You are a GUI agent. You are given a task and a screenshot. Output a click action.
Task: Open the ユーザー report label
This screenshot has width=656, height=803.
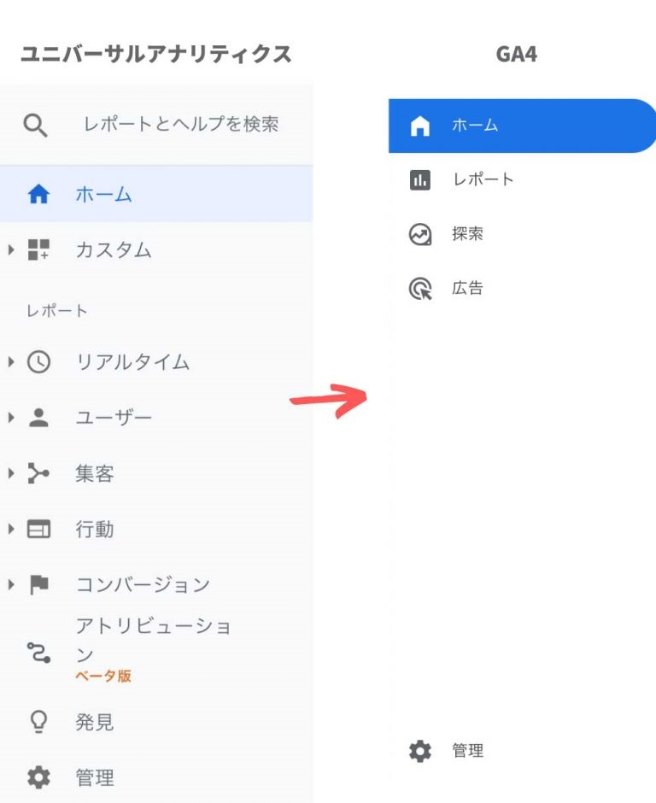(x=114, y=418)
